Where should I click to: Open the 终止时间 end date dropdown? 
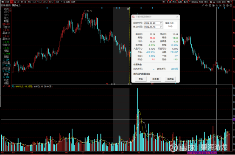pos(161,27)
